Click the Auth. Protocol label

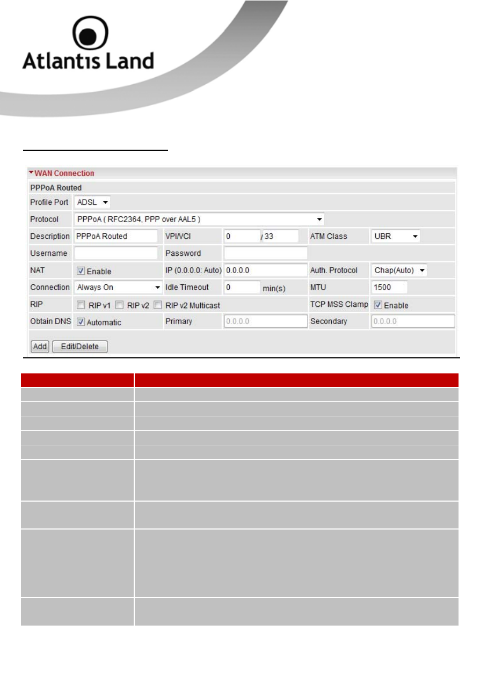click(334, 270)
